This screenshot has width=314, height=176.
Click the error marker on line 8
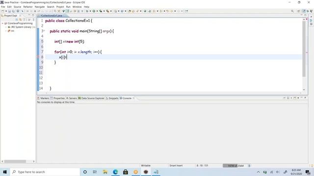pyautogui.click(x=38, y=57)
